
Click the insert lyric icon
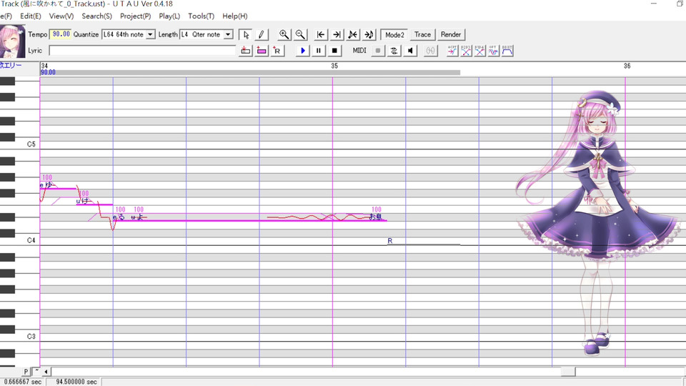point(246,51)
